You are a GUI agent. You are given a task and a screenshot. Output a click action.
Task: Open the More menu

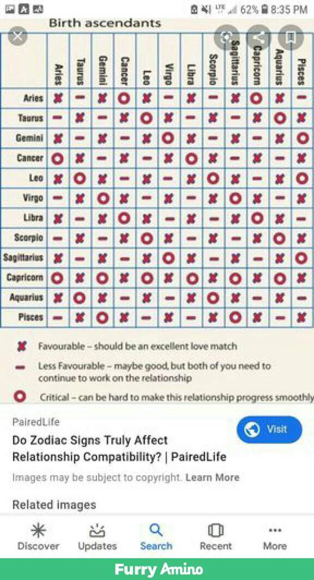coord(275,537)
